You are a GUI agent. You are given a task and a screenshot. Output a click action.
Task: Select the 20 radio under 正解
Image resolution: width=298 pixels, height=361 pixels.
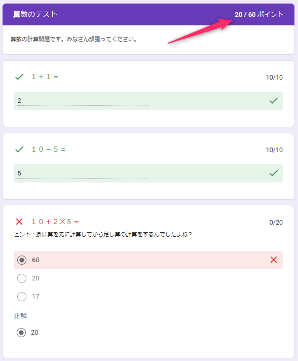tap(21, 333)
